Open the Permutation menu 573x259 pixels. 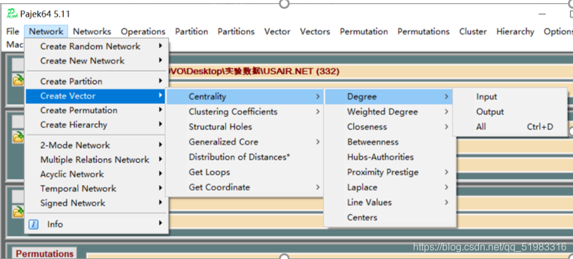pos(363,32)
